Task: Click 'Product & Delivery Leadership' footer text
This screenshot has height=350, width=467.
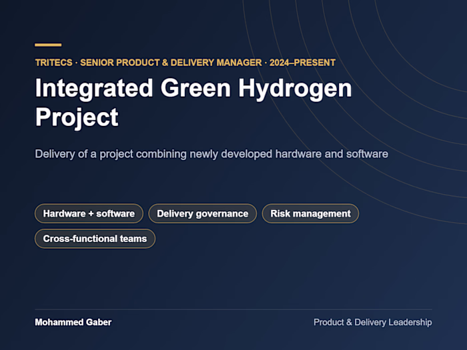Action: coord(372,322)
